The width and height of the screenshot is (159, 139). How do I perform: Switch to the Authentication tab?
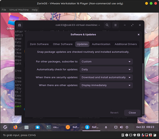coord(101,44)
